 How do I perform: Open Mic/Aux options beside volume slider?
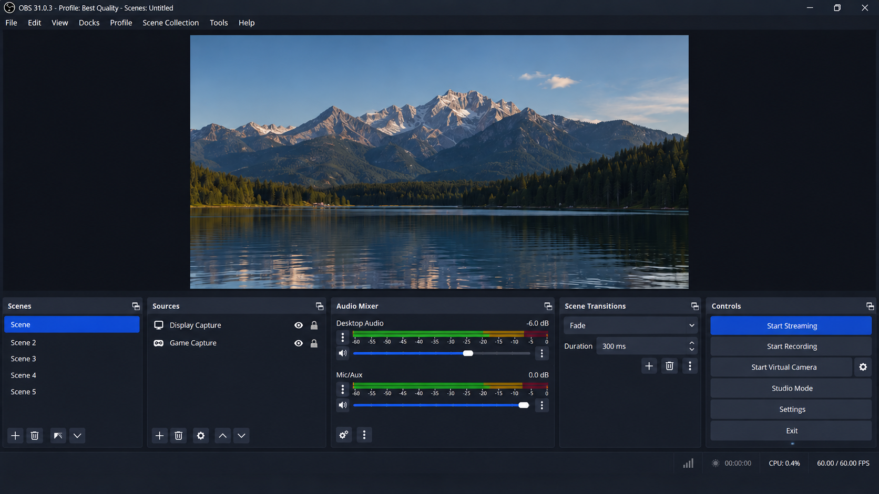[x=542, y=405]
